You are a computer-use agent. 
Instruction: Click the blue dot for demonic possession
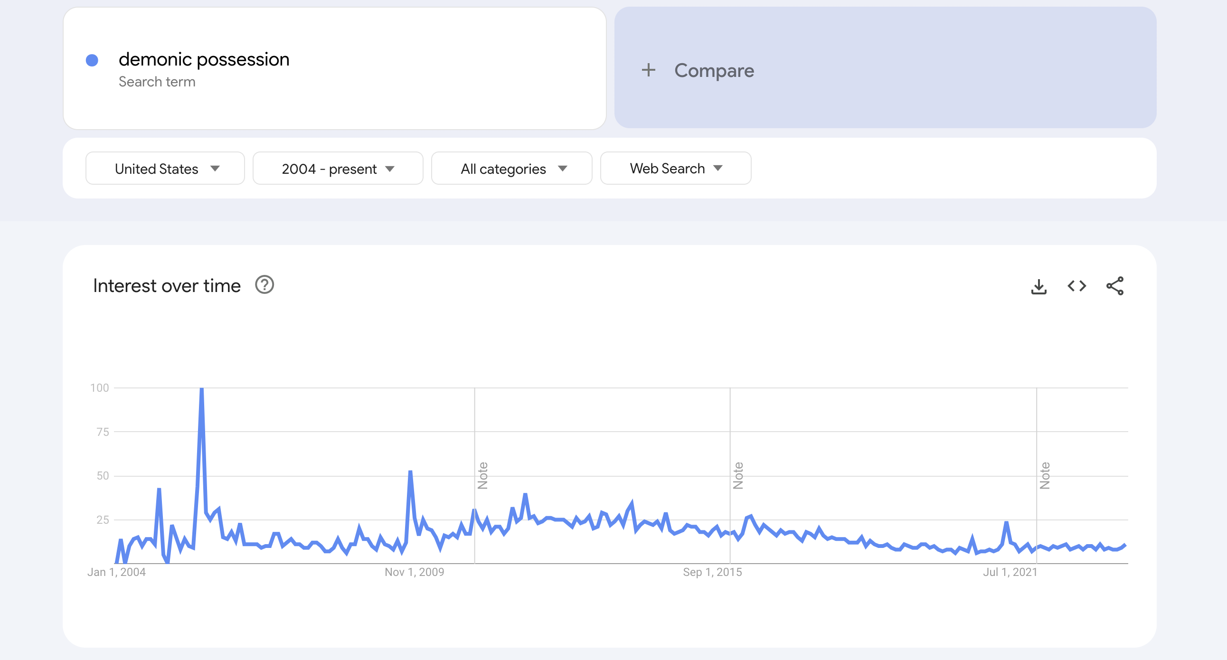pos(92,60)
